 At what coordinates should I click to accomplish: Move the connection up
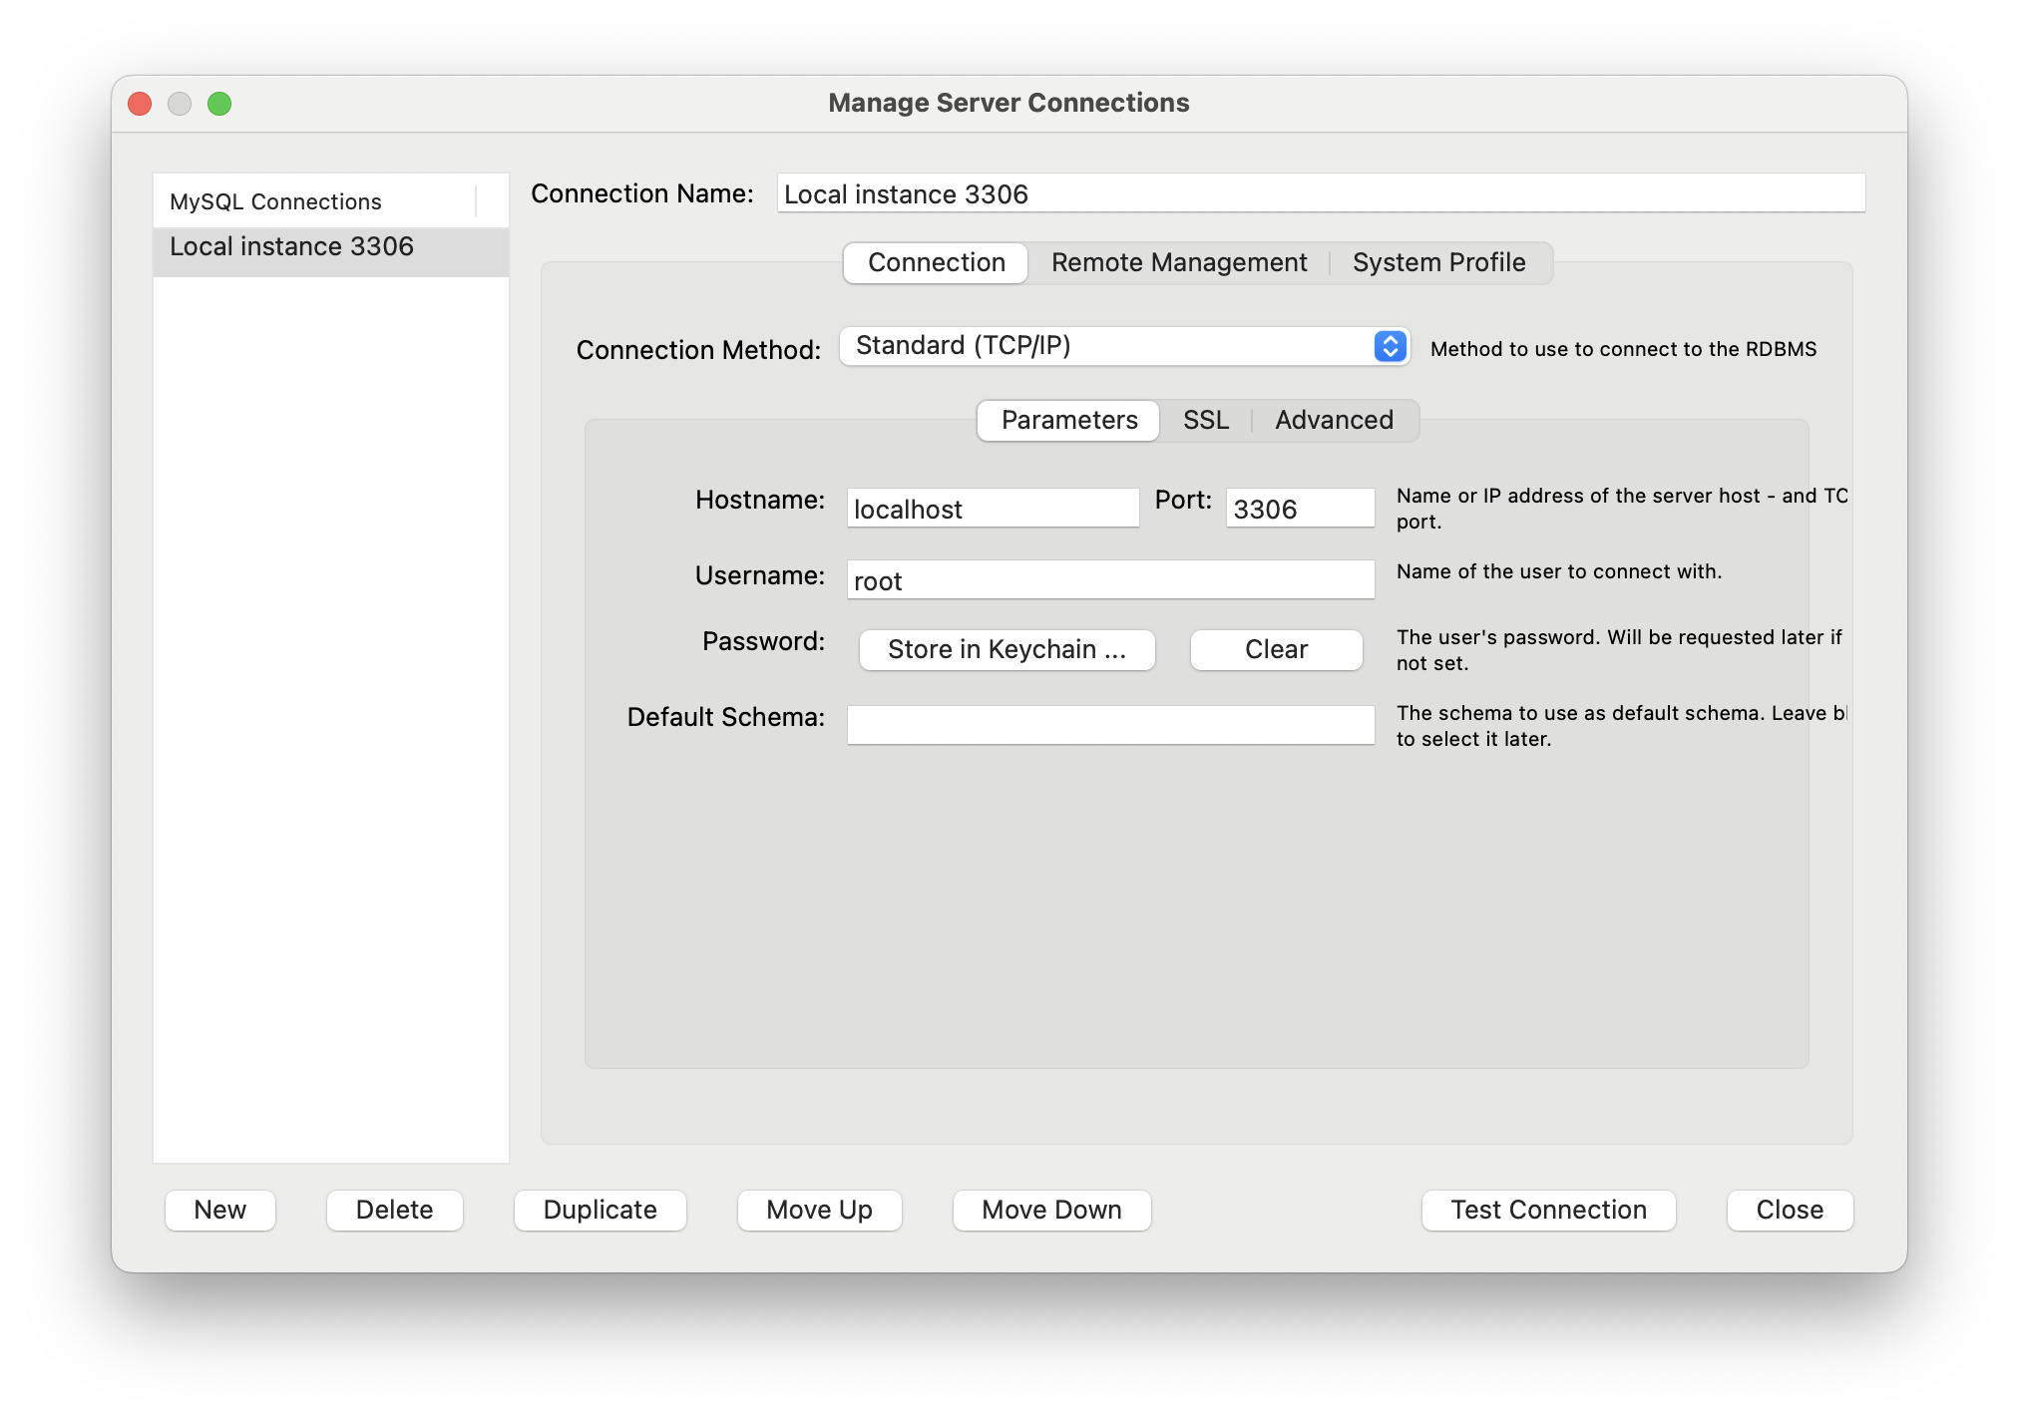coord(819,1210)
